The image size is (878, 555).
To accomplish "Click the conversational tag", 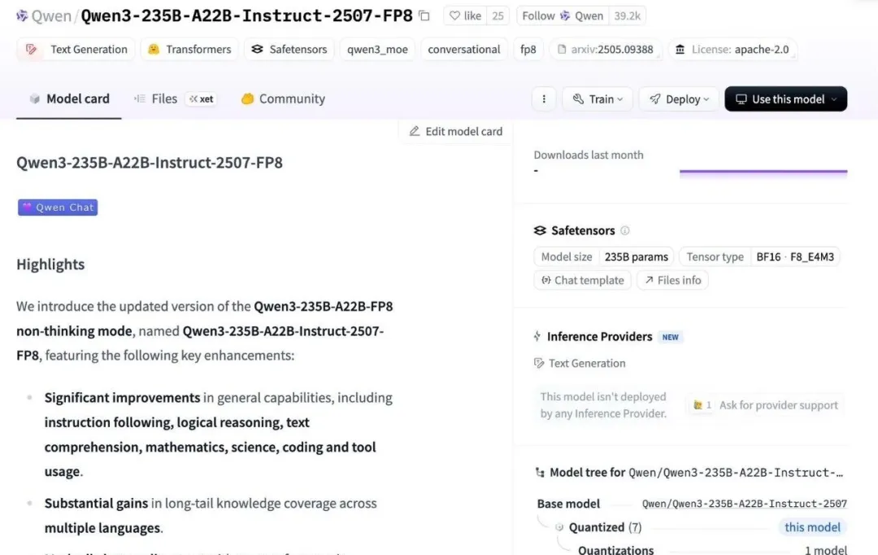I will coord(463,50).
